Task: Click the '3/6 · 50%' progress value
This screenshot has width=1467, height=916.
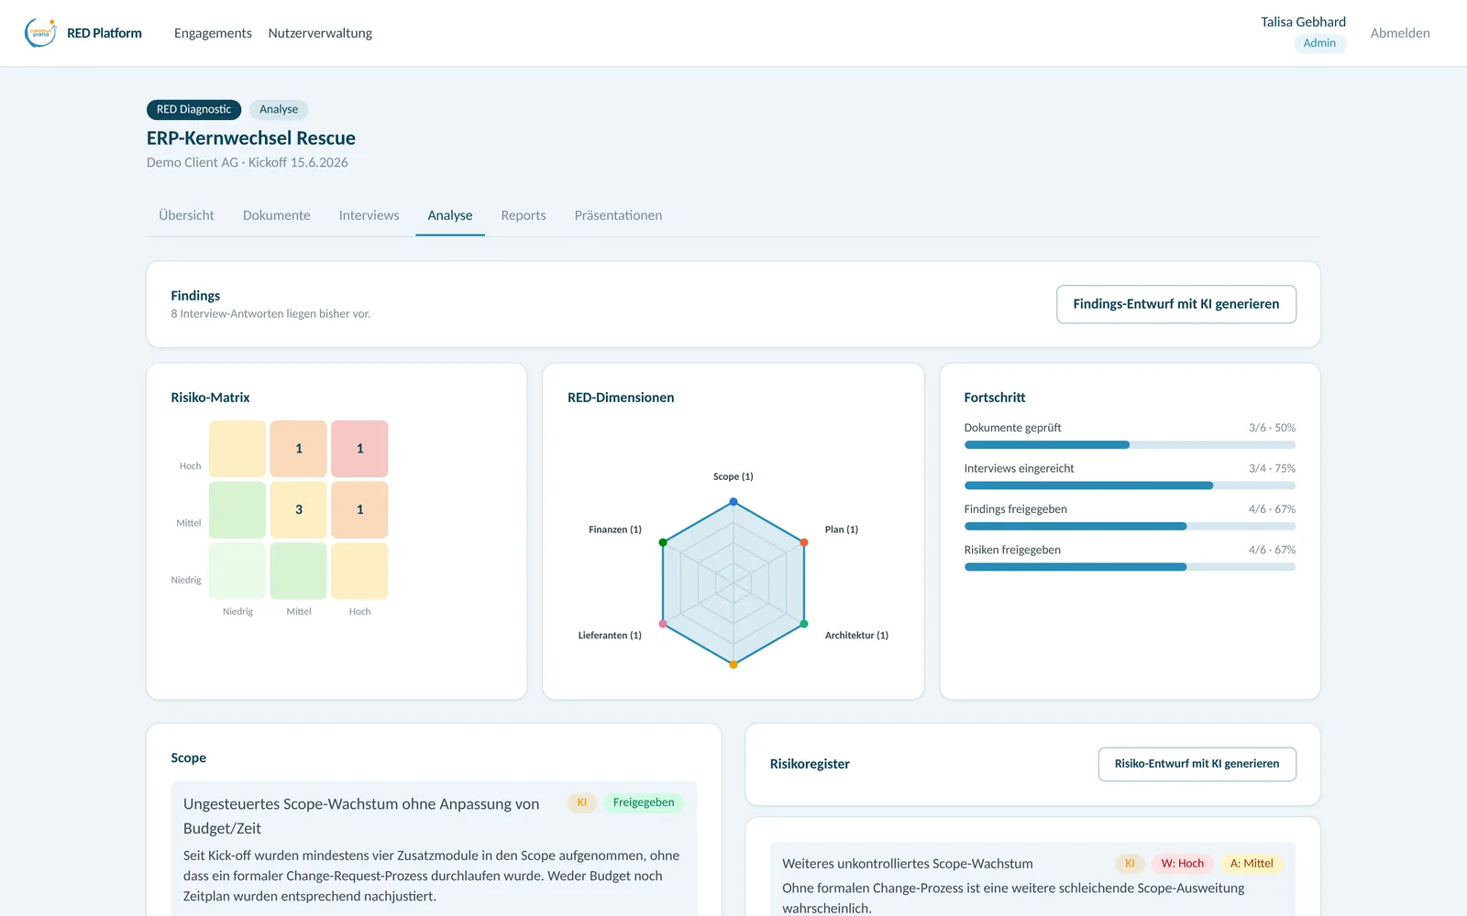Action: 1272,428
